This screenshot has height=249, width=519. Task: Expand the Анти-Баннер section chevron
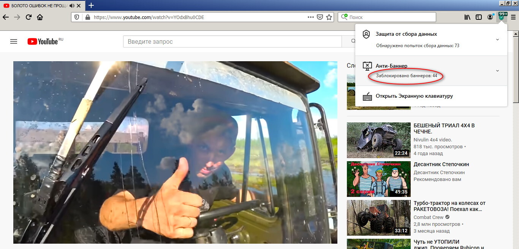coord(497,71)
